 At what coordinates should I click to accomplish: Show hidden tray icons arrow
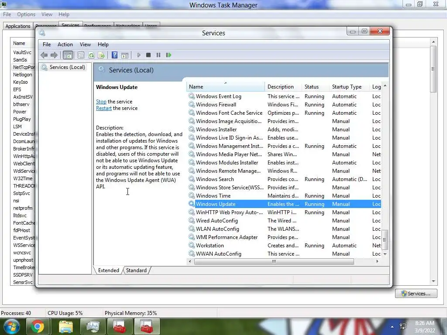click(392, 327)
